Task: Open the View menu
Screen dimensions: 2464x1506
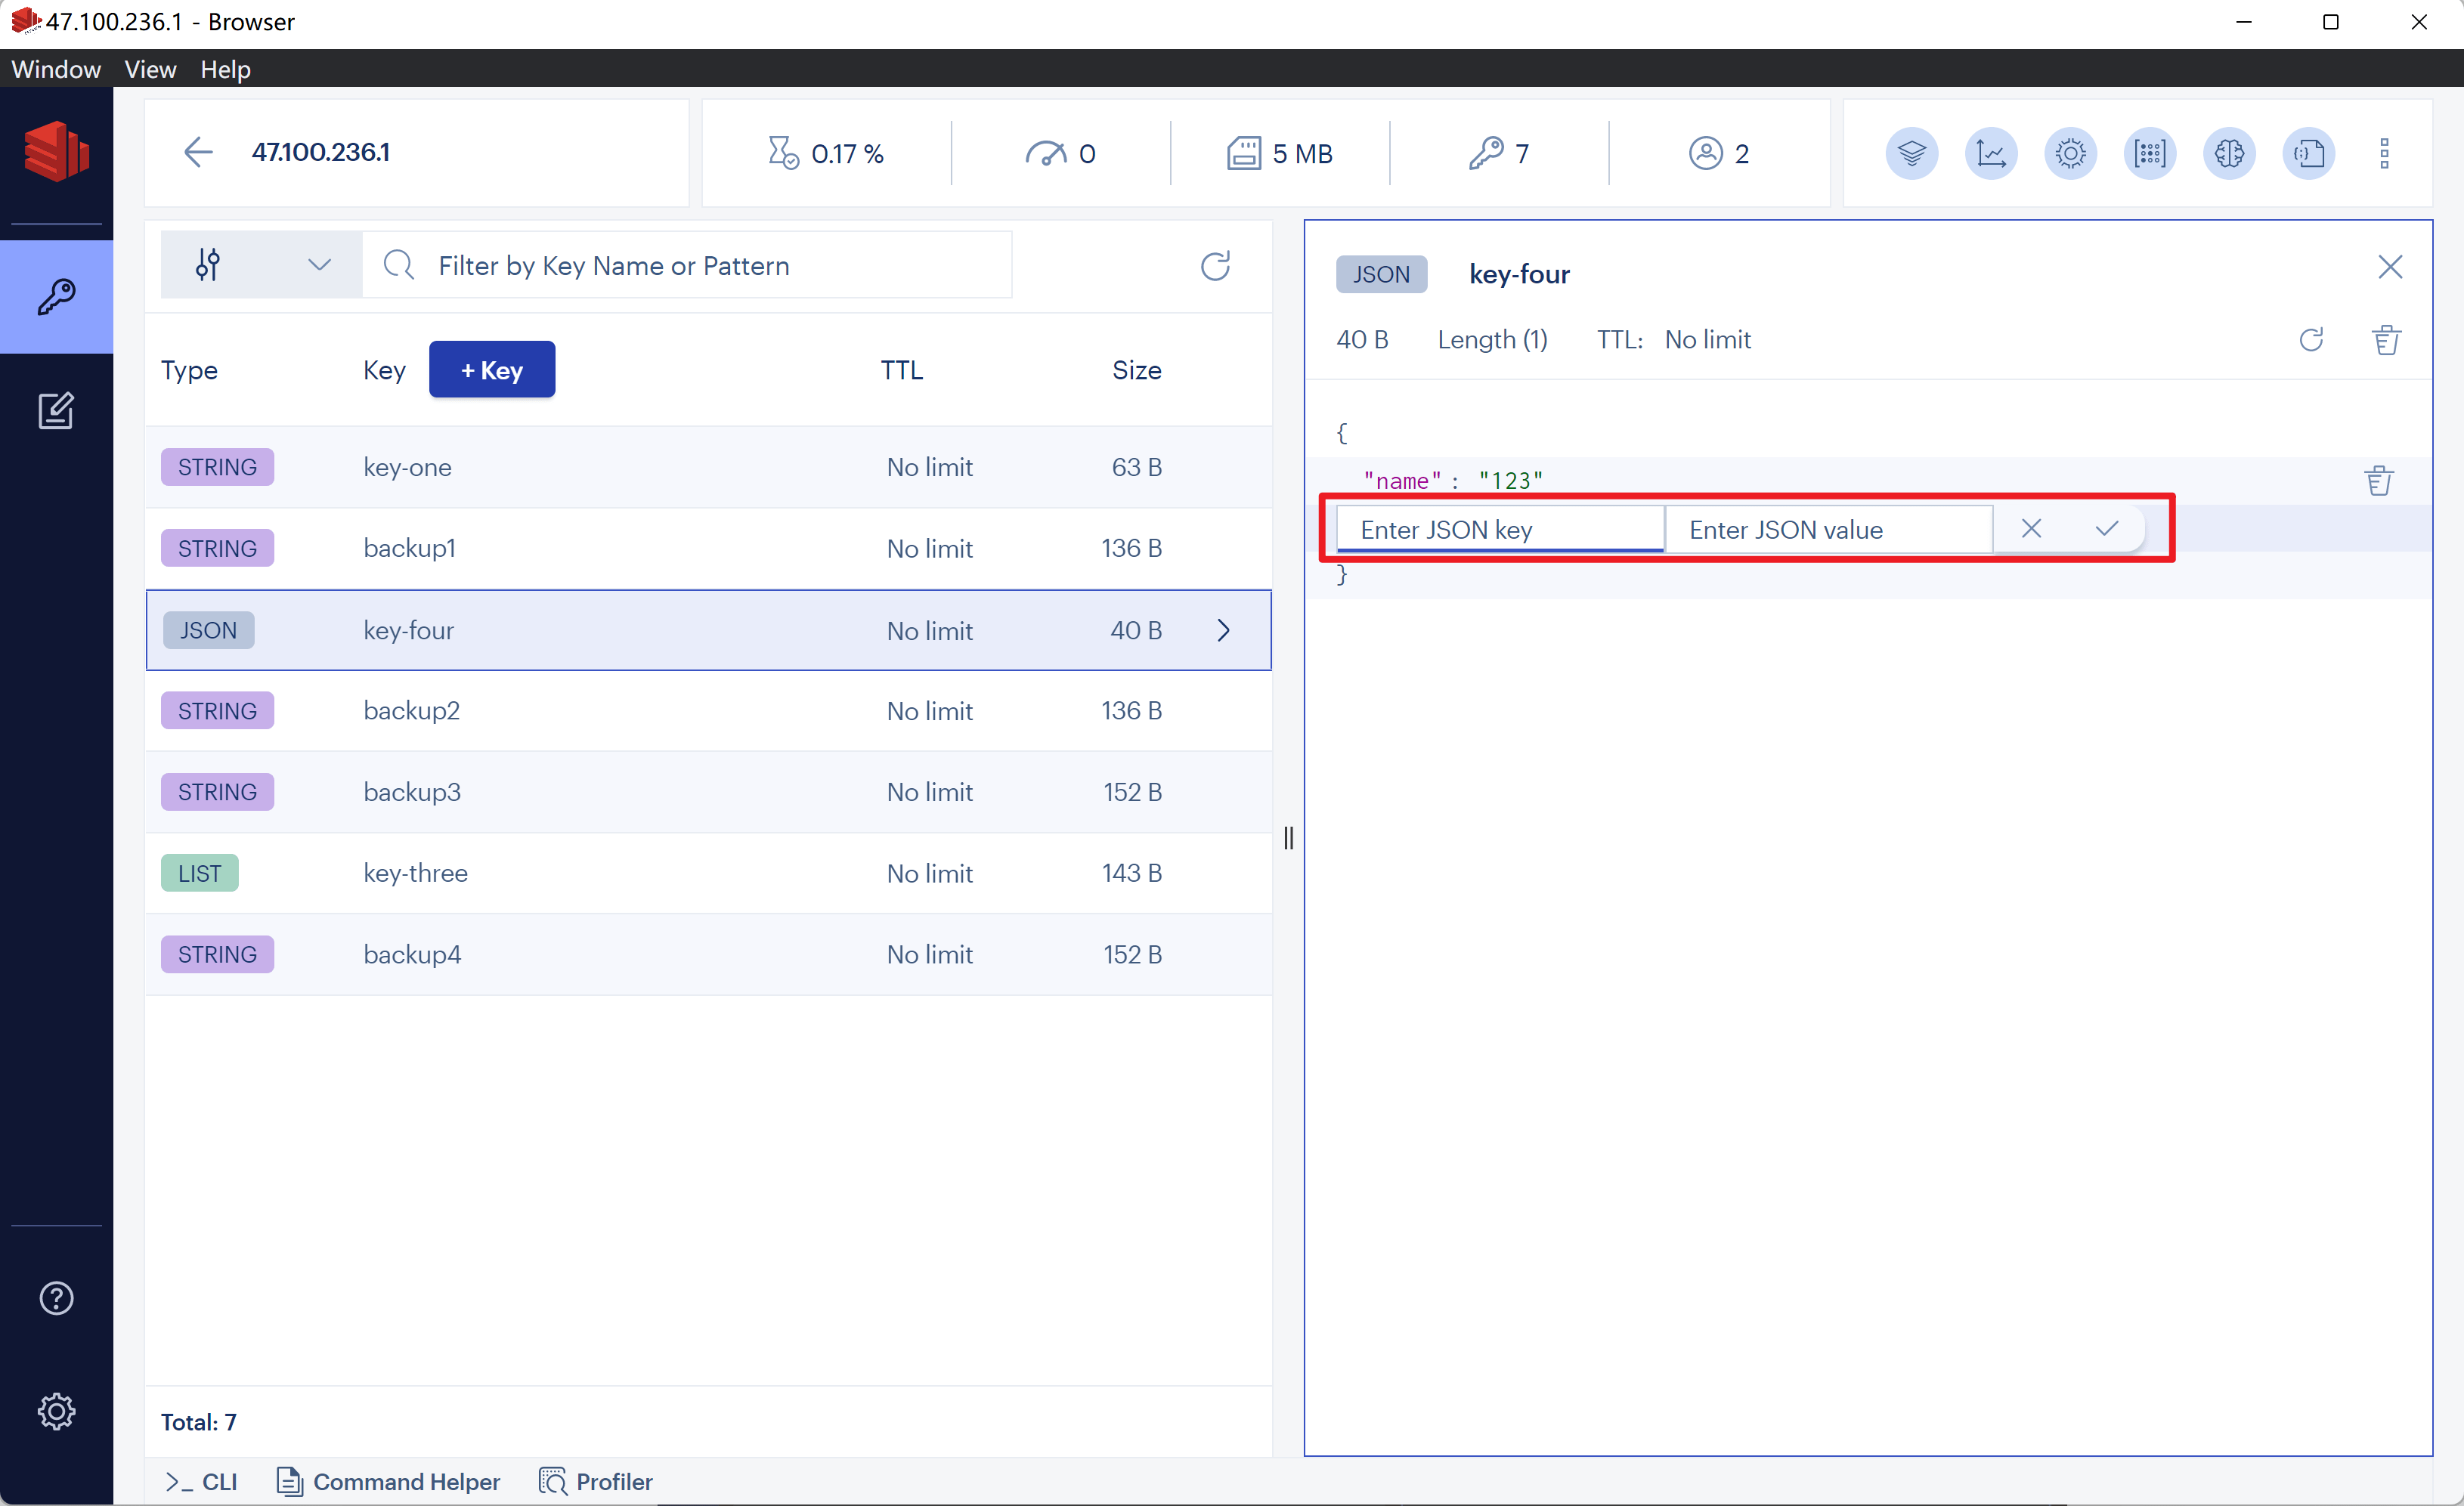Action: coord(150,69)
